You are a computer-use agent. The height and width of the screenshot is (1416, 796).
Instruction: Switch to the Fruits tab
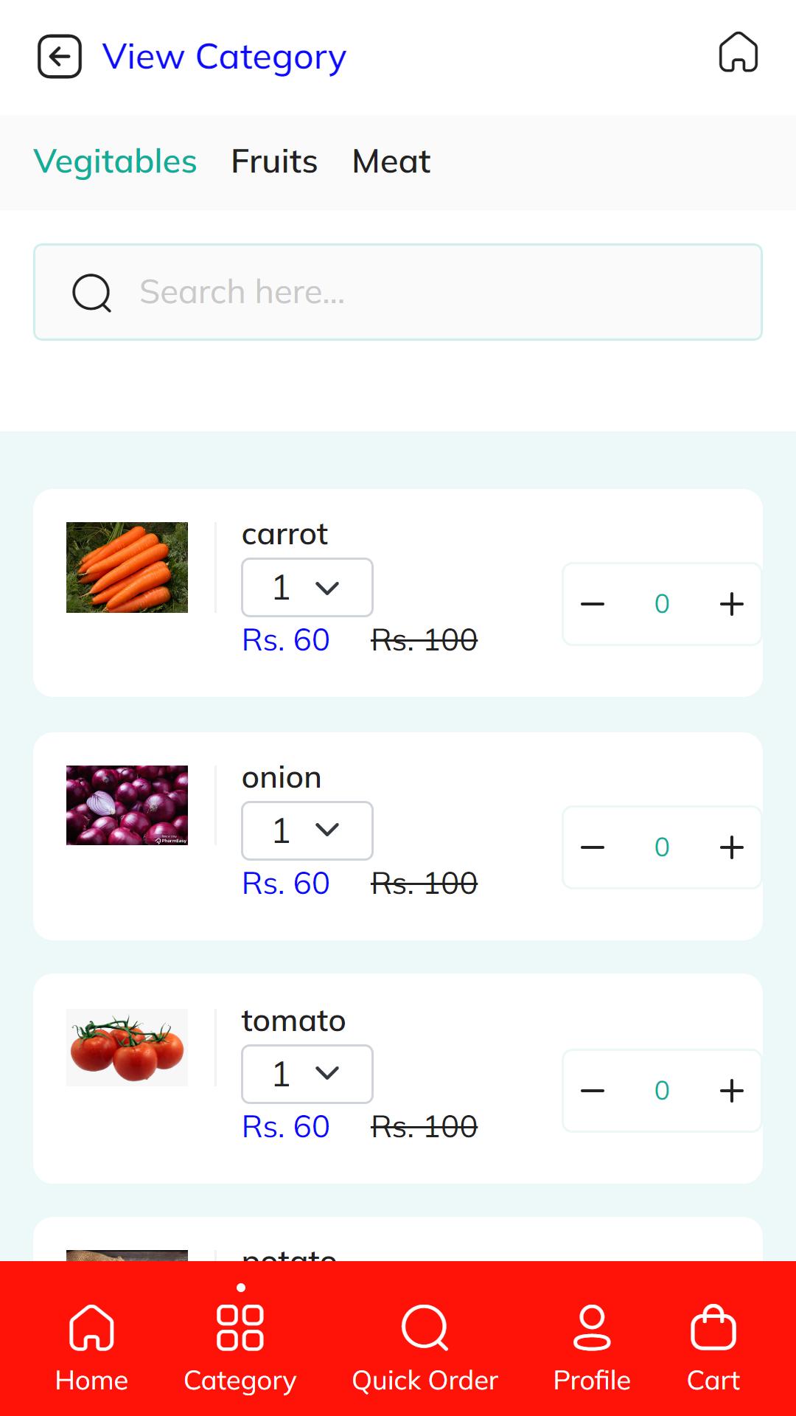pos(274,162)
